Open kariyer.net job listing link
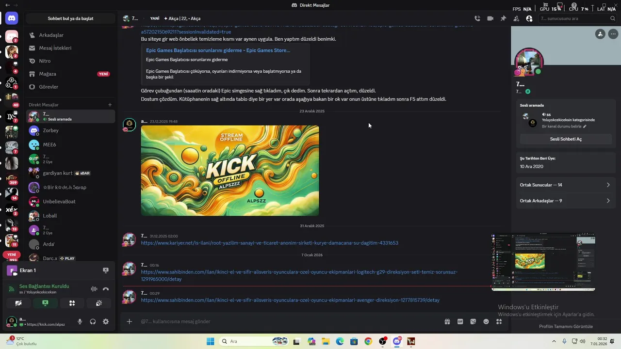 pyautogui.click(x=270, y=243)
